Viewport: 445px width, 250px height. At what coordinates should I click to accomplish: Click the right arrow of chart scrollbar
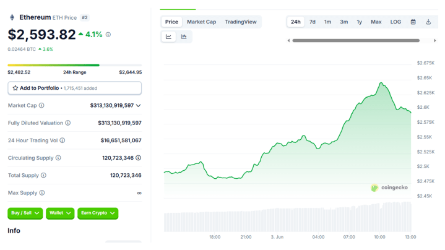pyautogui.click(x=434, y=41)
